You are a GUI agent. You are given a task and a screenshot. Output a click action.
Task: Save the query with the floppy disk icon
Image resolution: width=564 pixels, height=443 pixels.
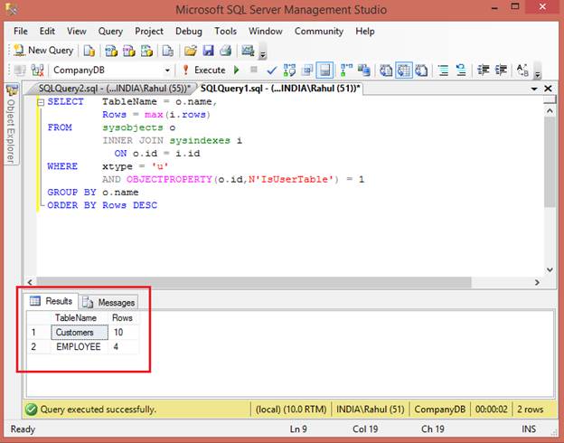(x=208, y=51)
